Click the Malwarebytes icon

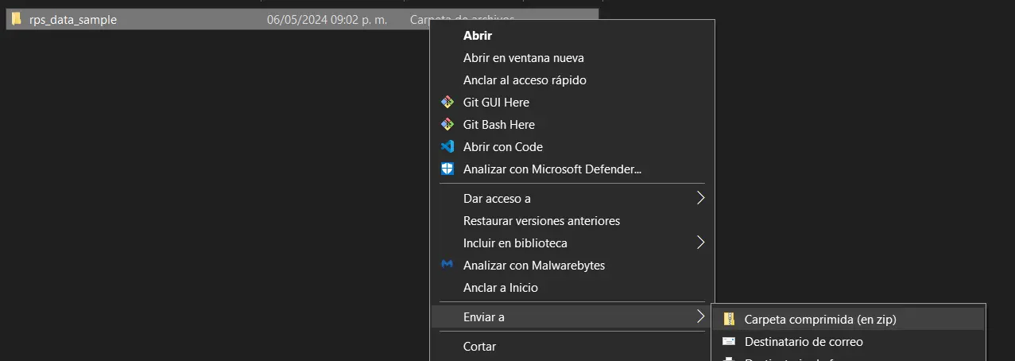click(x=447, y=265)
